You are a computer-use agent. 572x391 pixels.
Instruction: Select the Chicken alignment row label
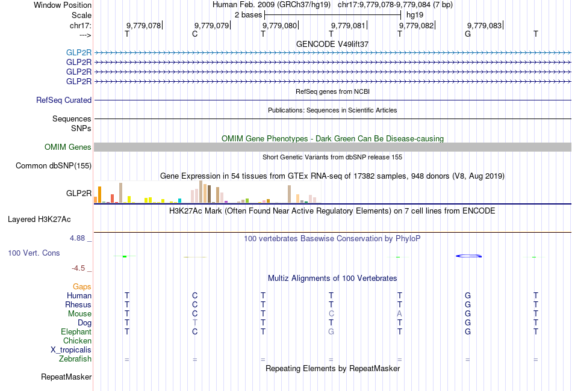point(77,341)
